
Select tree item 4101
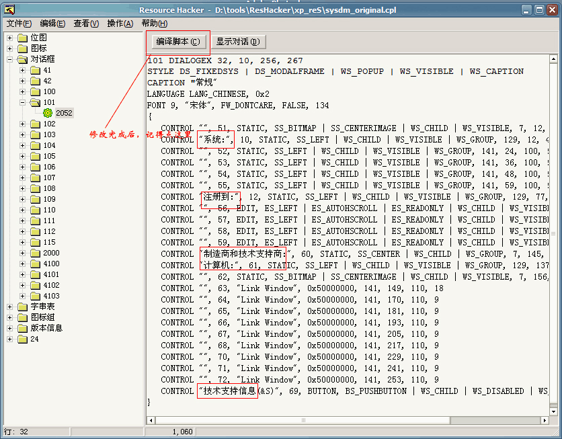coord(51,274)
